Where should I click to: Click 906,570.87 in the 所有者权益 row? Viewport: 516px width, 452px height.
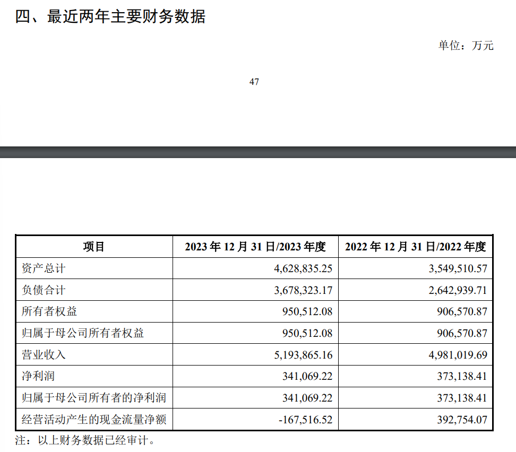click(462, 311)
